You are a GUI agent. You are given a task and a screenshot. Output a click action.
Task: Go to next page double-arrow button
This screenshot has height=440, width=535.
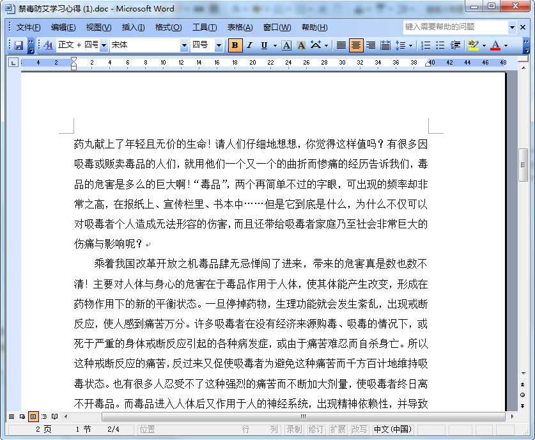[x=523, y=405]
